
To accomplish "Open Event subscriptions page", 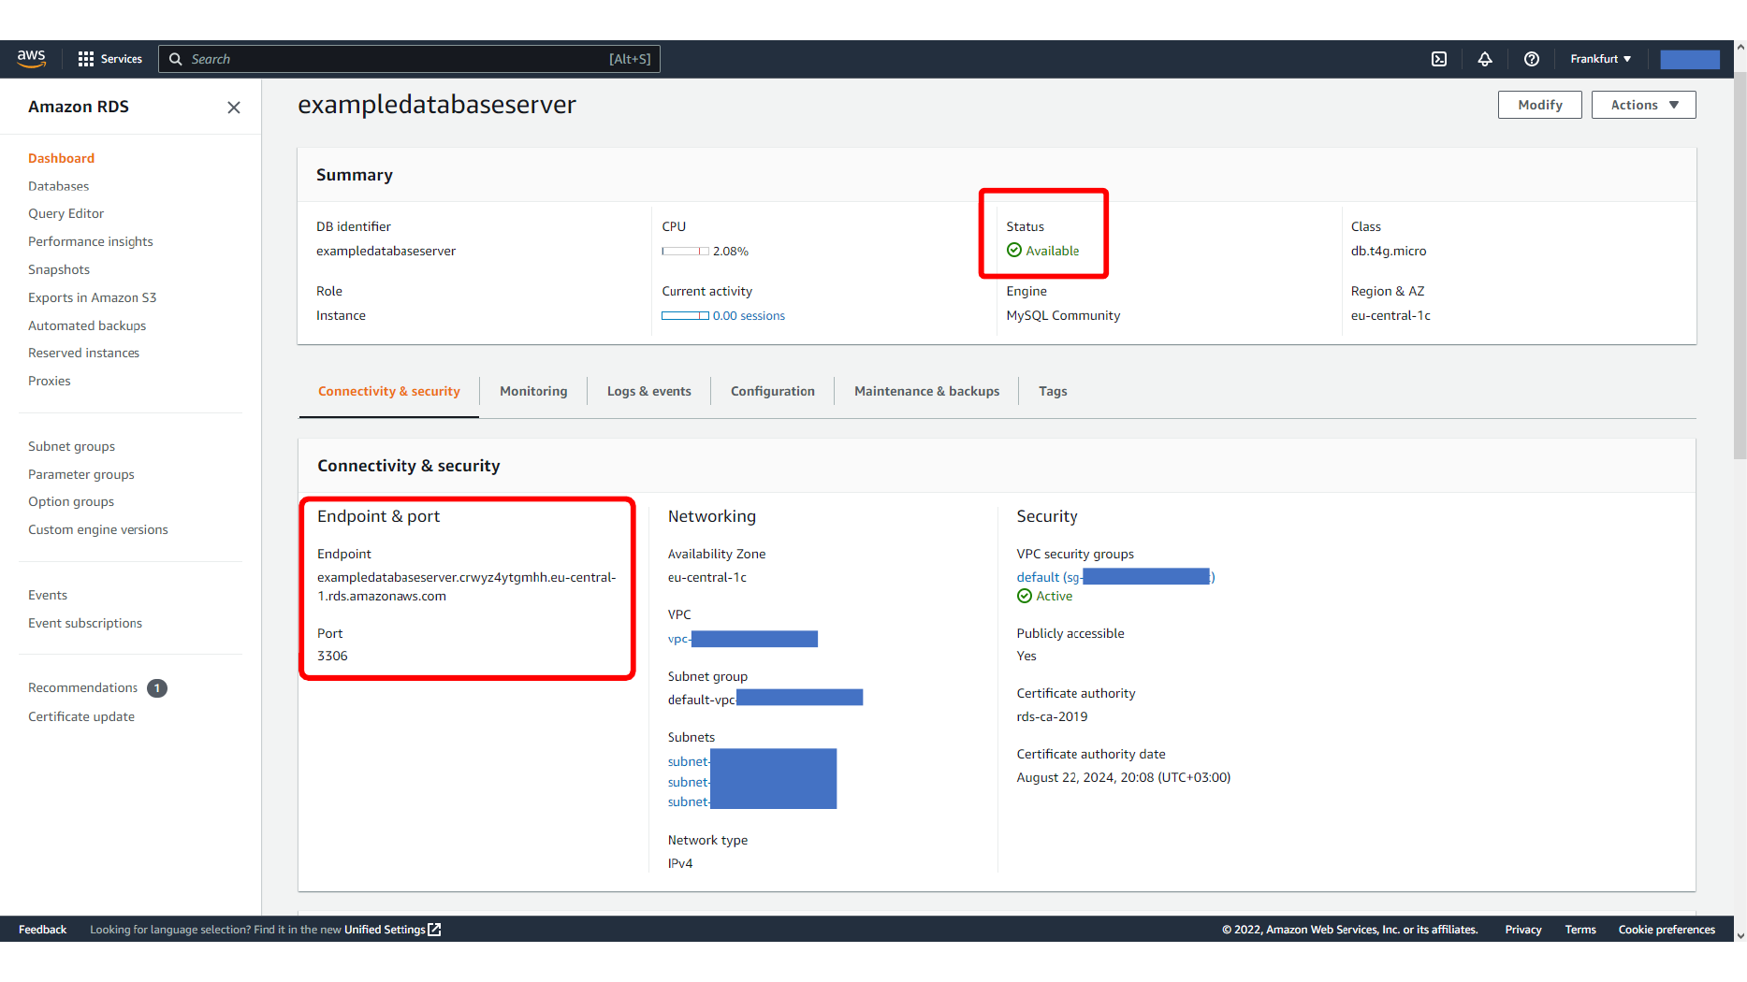I will pyautogui.click(x=85, y=623).
